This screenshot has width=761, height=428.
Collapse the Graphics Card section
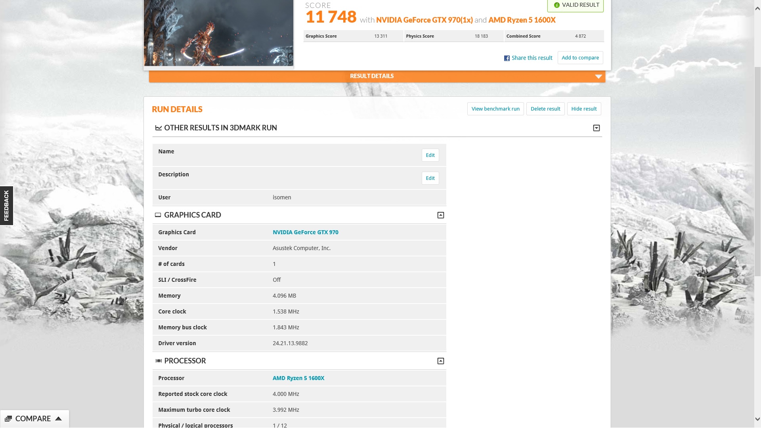tap(440, 215)
